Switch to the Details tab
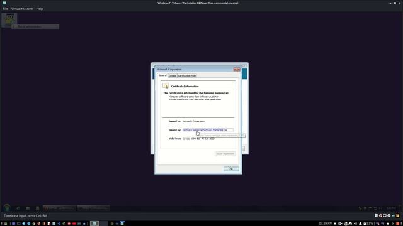 click(x=172, y=76)
